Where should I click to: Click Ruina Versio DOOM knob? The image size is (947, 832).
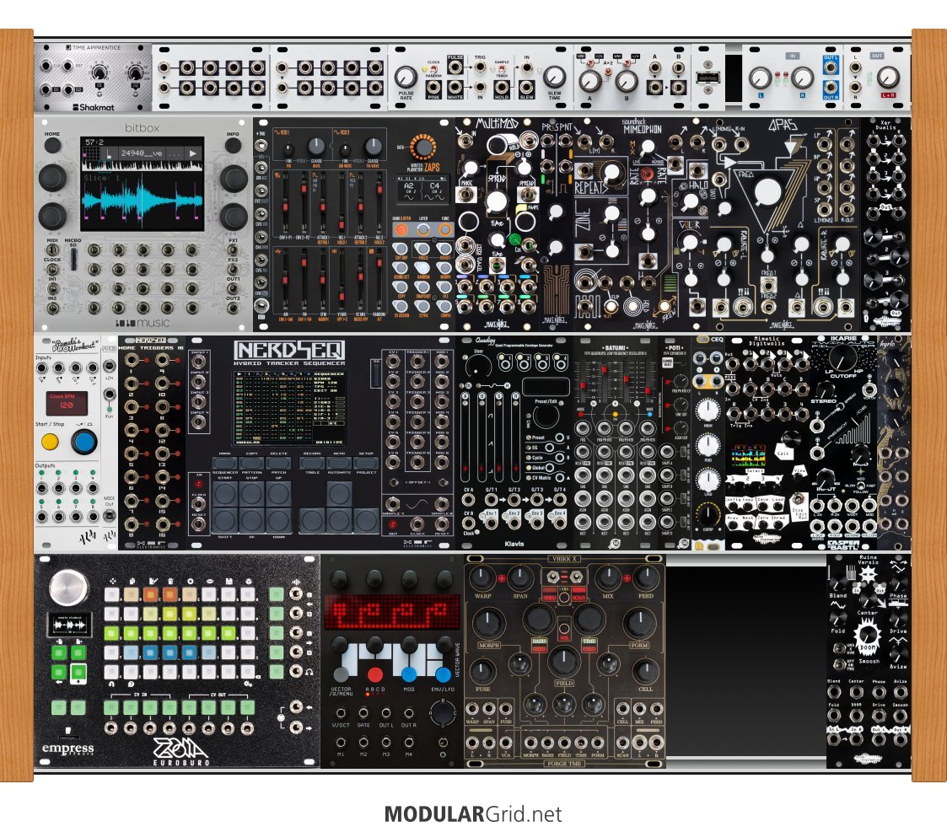pyautogui.click(x=869, y=636)
